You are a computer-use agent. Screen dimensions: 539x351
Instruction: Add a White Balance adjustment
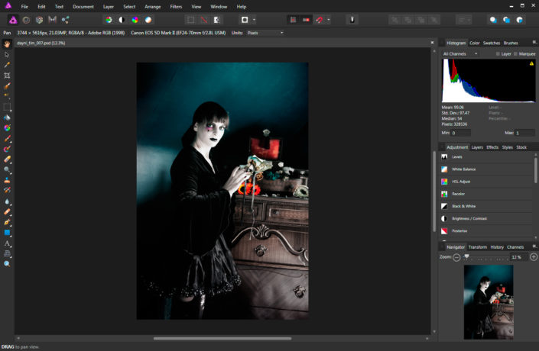coord(486,169)
